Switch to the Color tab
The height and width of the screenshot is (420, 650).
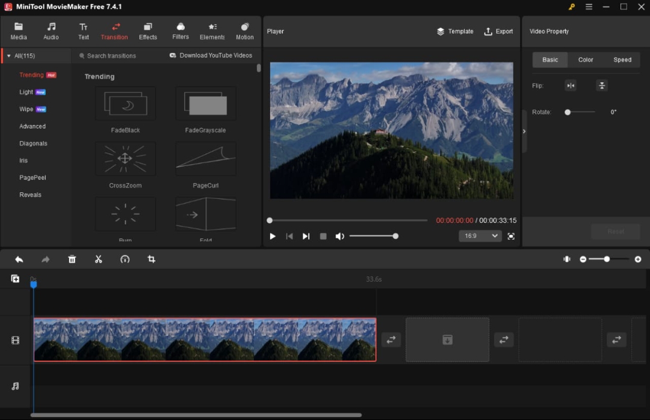(585, 59)
